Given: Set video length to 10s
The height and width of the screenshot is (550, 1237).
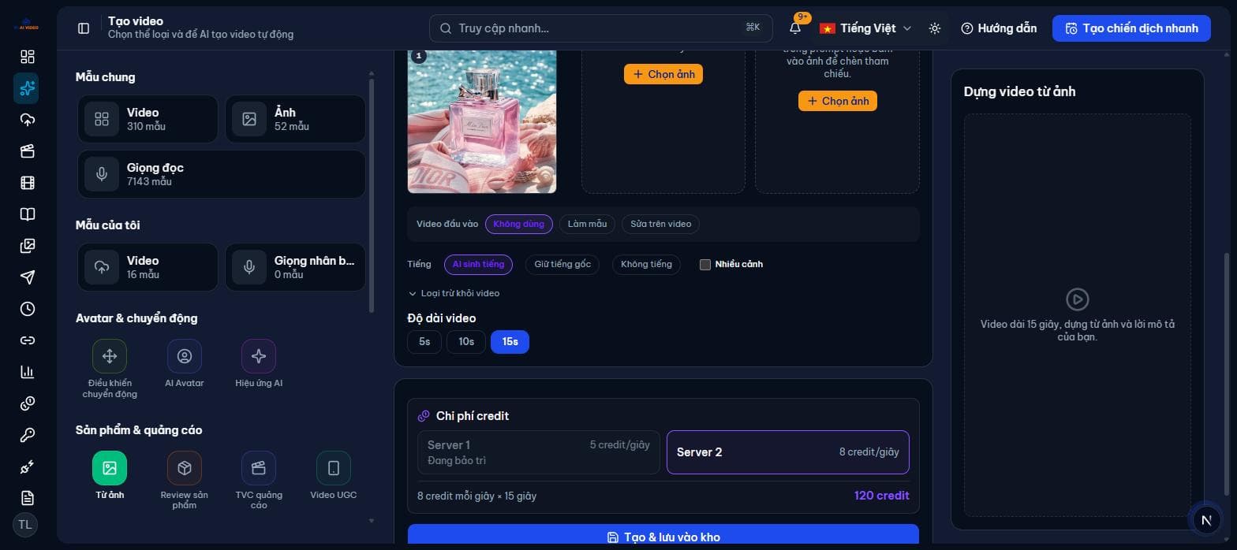Looking at the screenshot, I should (x=466, y=342).
